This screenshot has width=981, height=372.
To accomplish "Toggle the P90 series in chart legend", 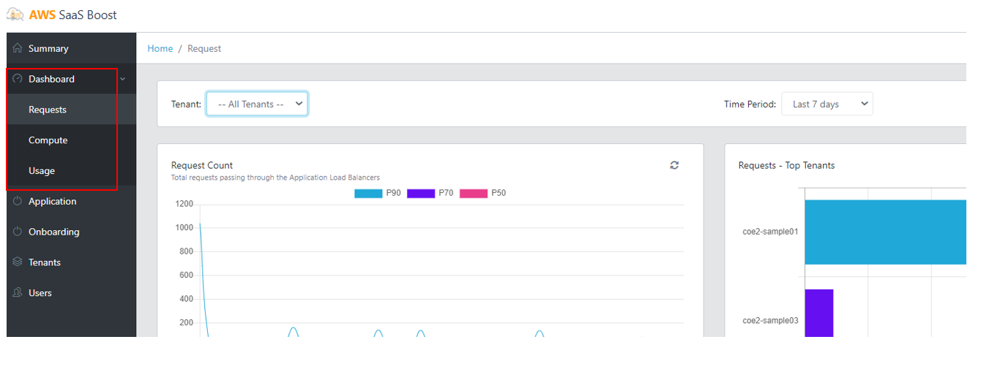I will 368,194.
